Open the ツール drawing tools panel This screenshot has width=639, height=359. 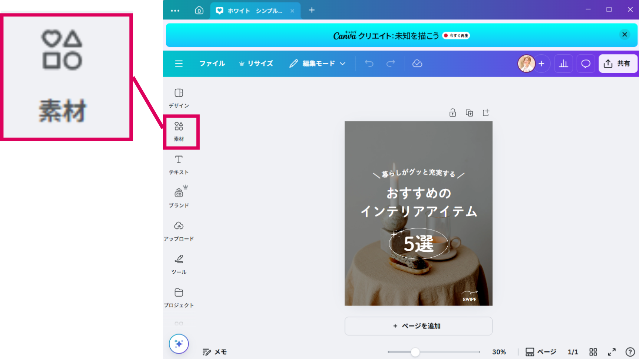179,264
